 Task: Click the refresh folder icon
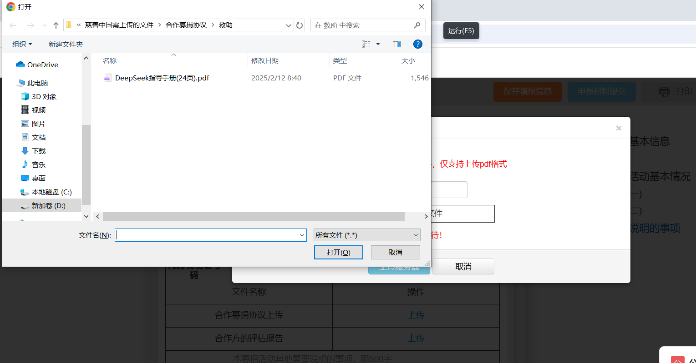299,25
